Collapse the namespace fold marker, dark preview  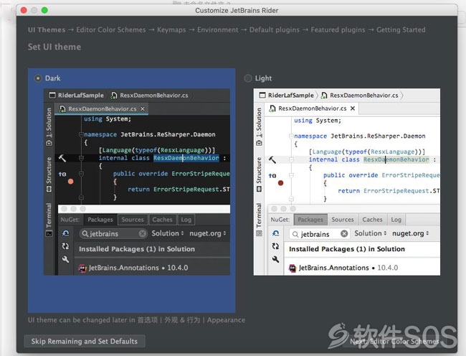point(81,135)
